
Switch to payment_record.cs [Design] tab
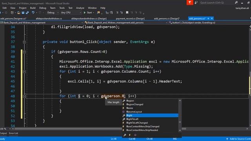click(130, 18)
